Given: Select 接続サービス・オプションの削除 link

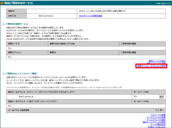Looking at the screenshot, I should point(152,66).
